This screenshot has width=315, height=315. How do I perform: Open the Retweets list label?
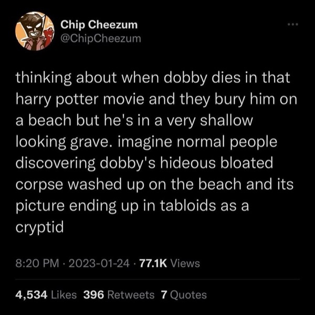click(131, 295)
